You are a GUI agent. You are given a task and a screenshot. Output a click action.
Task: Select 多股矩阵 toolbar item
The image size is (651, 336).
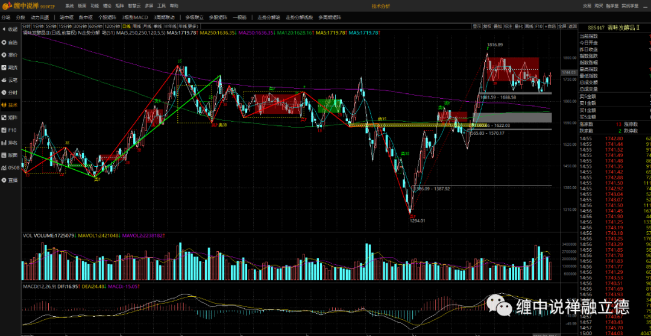point(218,17)
